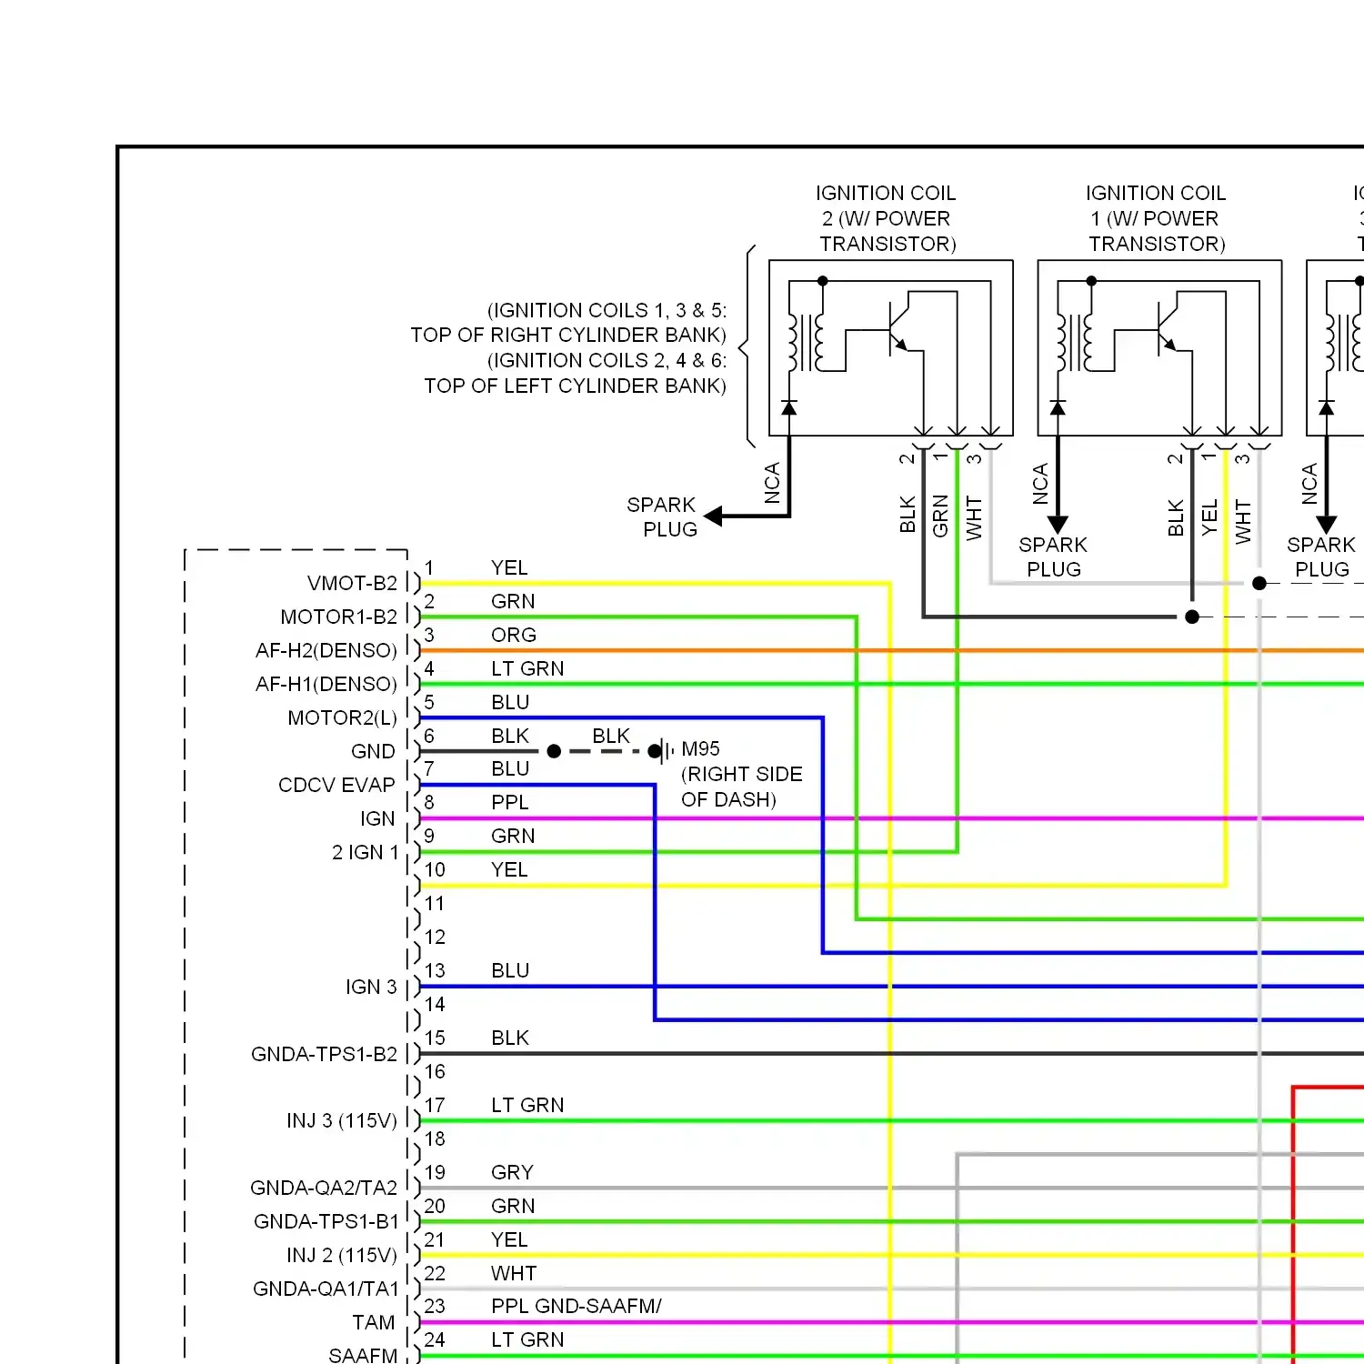Select the MOTOR2(L) pin label

(342, 717)
